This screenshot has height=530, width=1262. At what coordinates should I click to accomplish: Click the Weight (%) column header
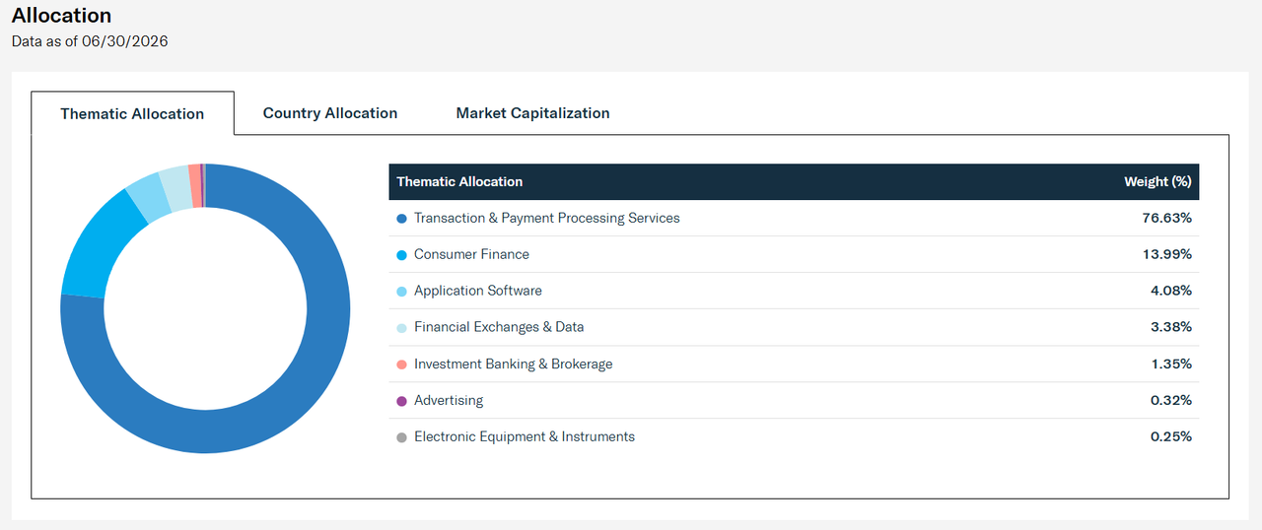click(1157, 181)
